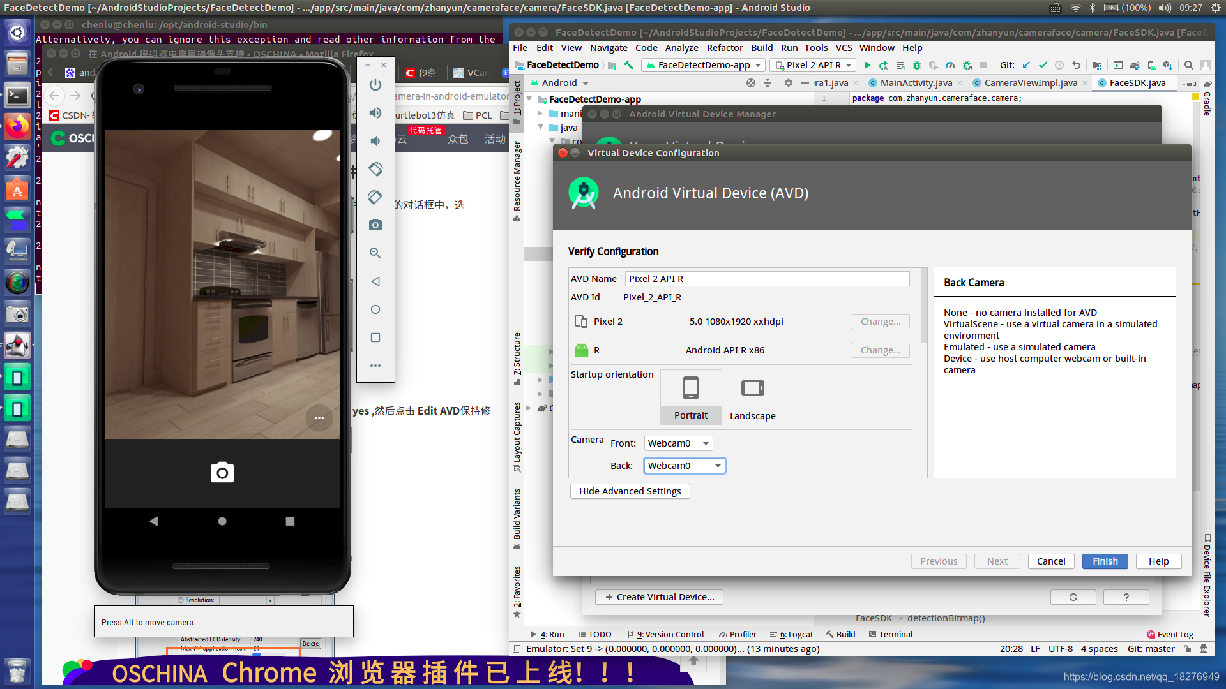1226x689 pixels.
Task: Open the Back camera Webcam0 dropdown
Action: pos(685,466)
